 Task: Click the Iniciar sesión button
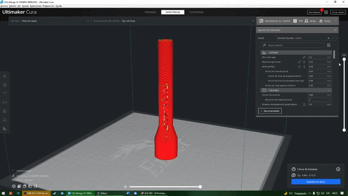(338, 12)
